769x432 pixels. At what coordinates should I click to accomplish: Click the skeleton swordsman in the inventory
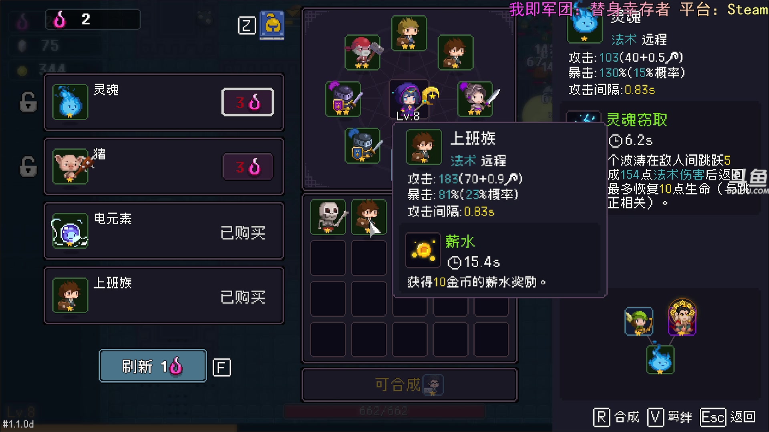tap(328, 217)
